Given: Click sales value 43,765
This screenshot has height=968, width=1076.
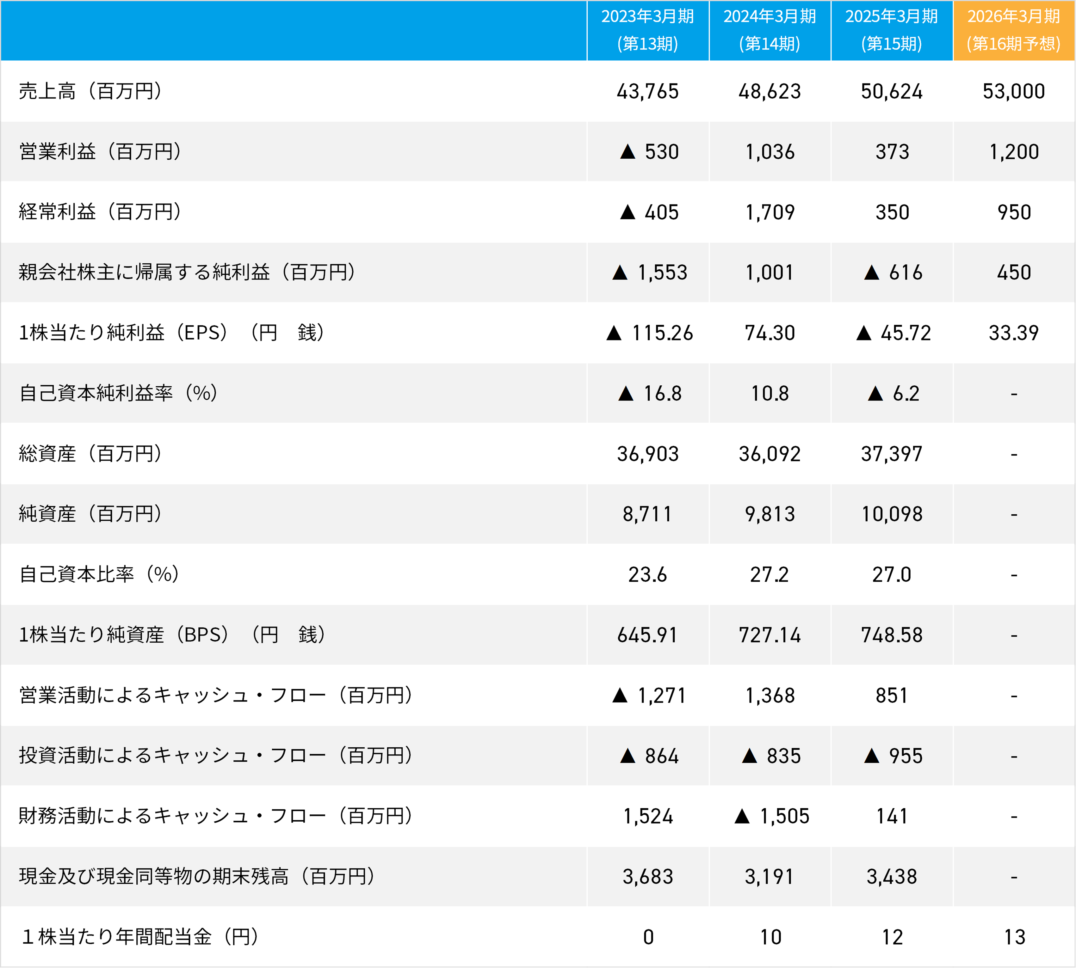Looking at the screenshot, I should coord(648,91).
